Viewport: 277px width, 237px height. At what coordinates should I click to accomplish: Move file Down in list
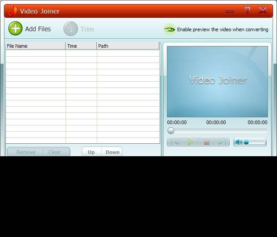pyautogui.click(x=112, y=152)
